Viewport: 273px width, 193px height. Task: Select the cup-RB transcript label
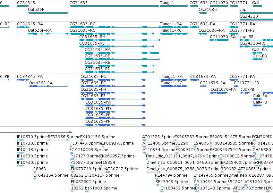(246, 37)
